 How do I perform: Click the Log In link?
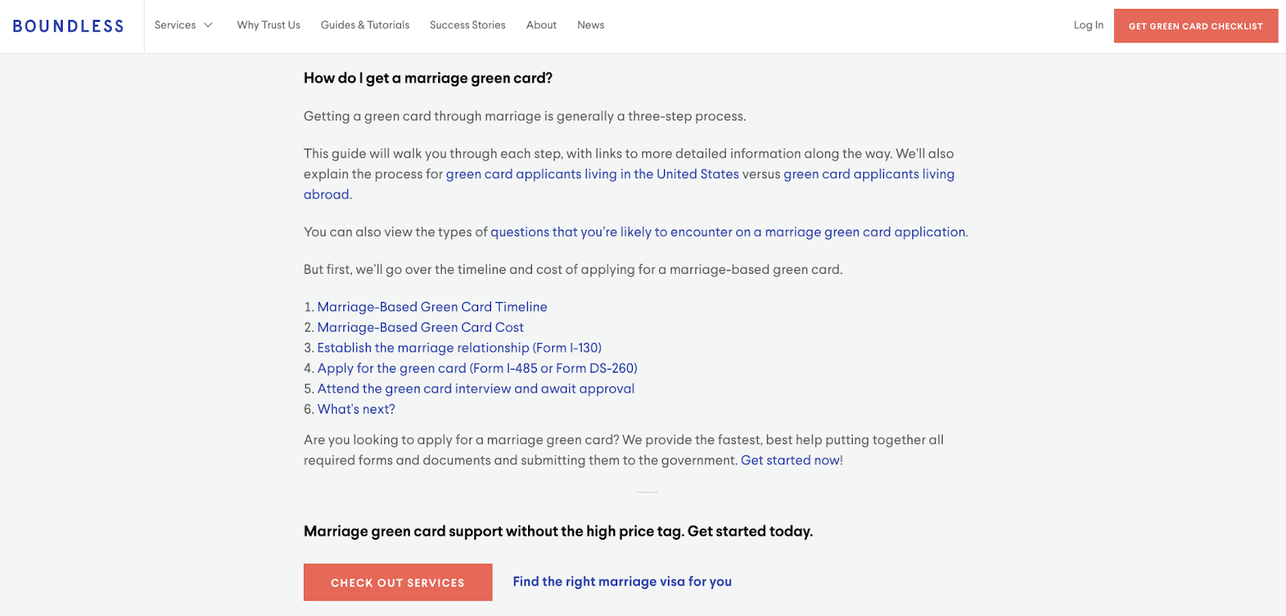pyautogui.click(x=1088, y=25)
